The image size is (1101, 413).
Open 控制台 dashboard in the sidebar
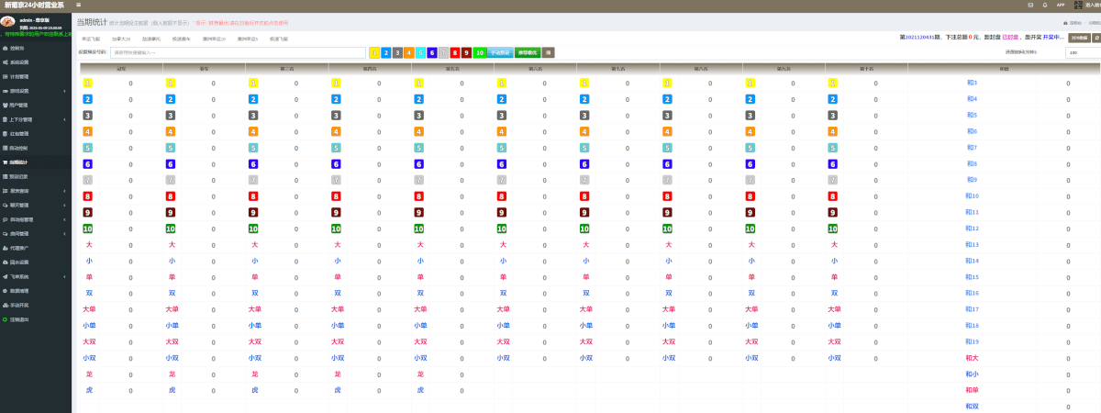point(17,48)
